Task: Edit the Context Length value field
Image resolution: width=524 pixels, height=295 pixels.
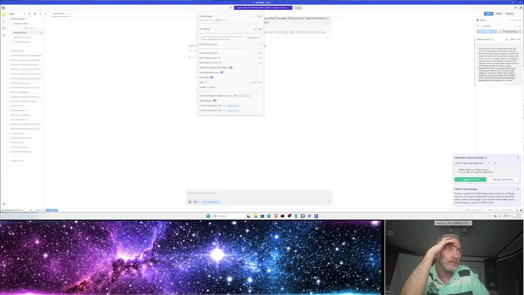Action: tap(258, 16)
